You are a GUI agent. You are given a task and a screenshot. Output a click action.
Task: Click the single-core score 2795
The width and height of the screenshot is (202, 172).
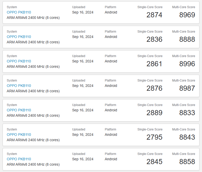[154, 137]
